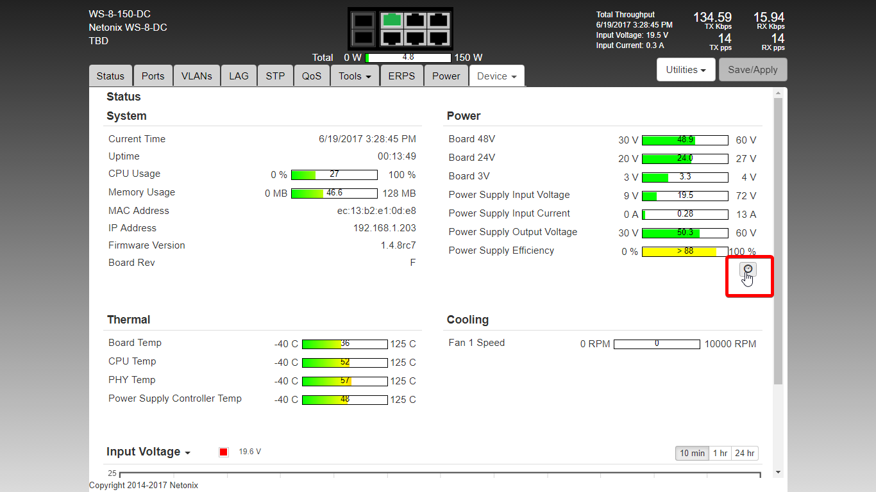Open the ERPS tab
876x492 pixels.
[x=401, y=76]
